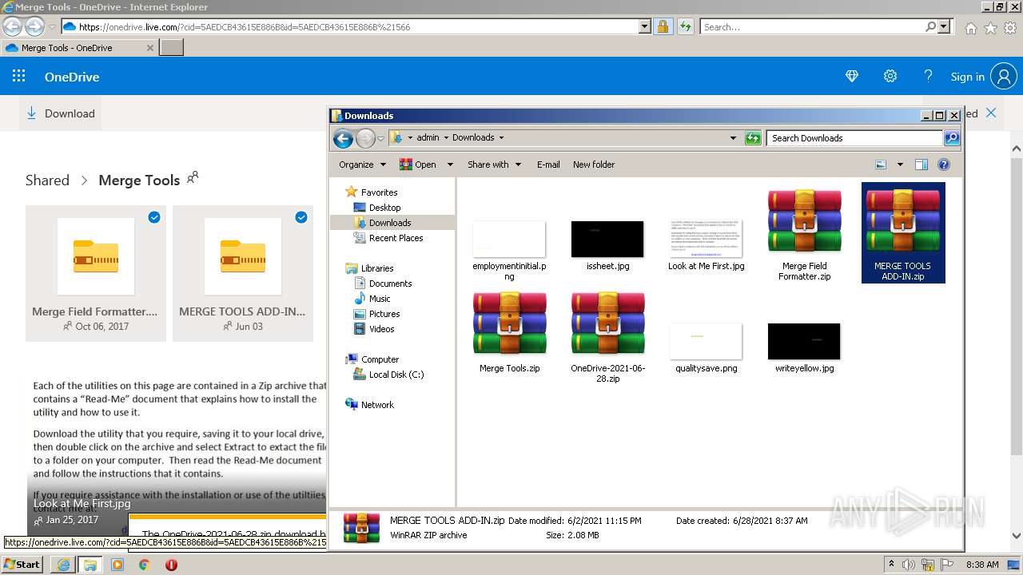This screenshot has height=575, width=1023.
Task: Open IE Favorites star icon
Action: pos(990,28)
